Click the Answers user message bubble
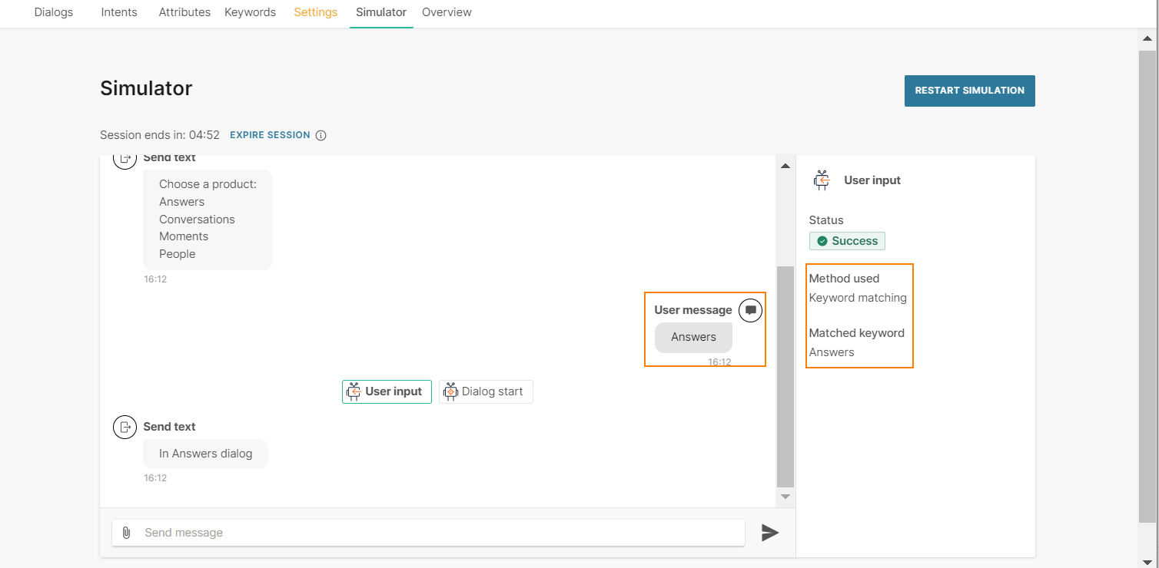Viewport: 1159px width, 568px height. [693, 337]
